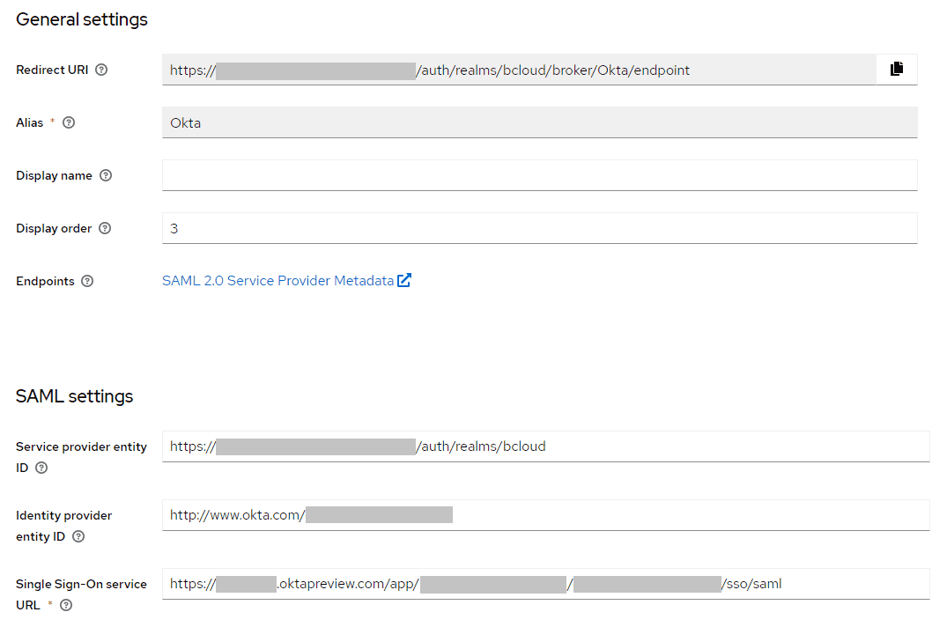Click the copy Redirect URI icon

pos(897,70)
